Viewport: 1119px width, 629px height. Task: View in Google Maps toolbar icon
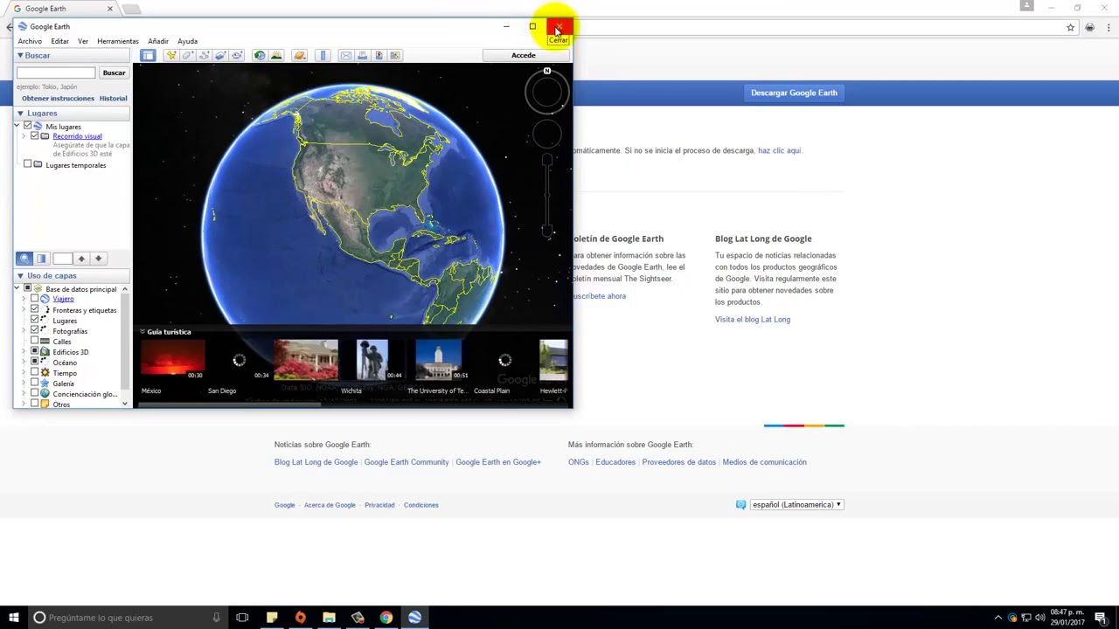point(395,55)
